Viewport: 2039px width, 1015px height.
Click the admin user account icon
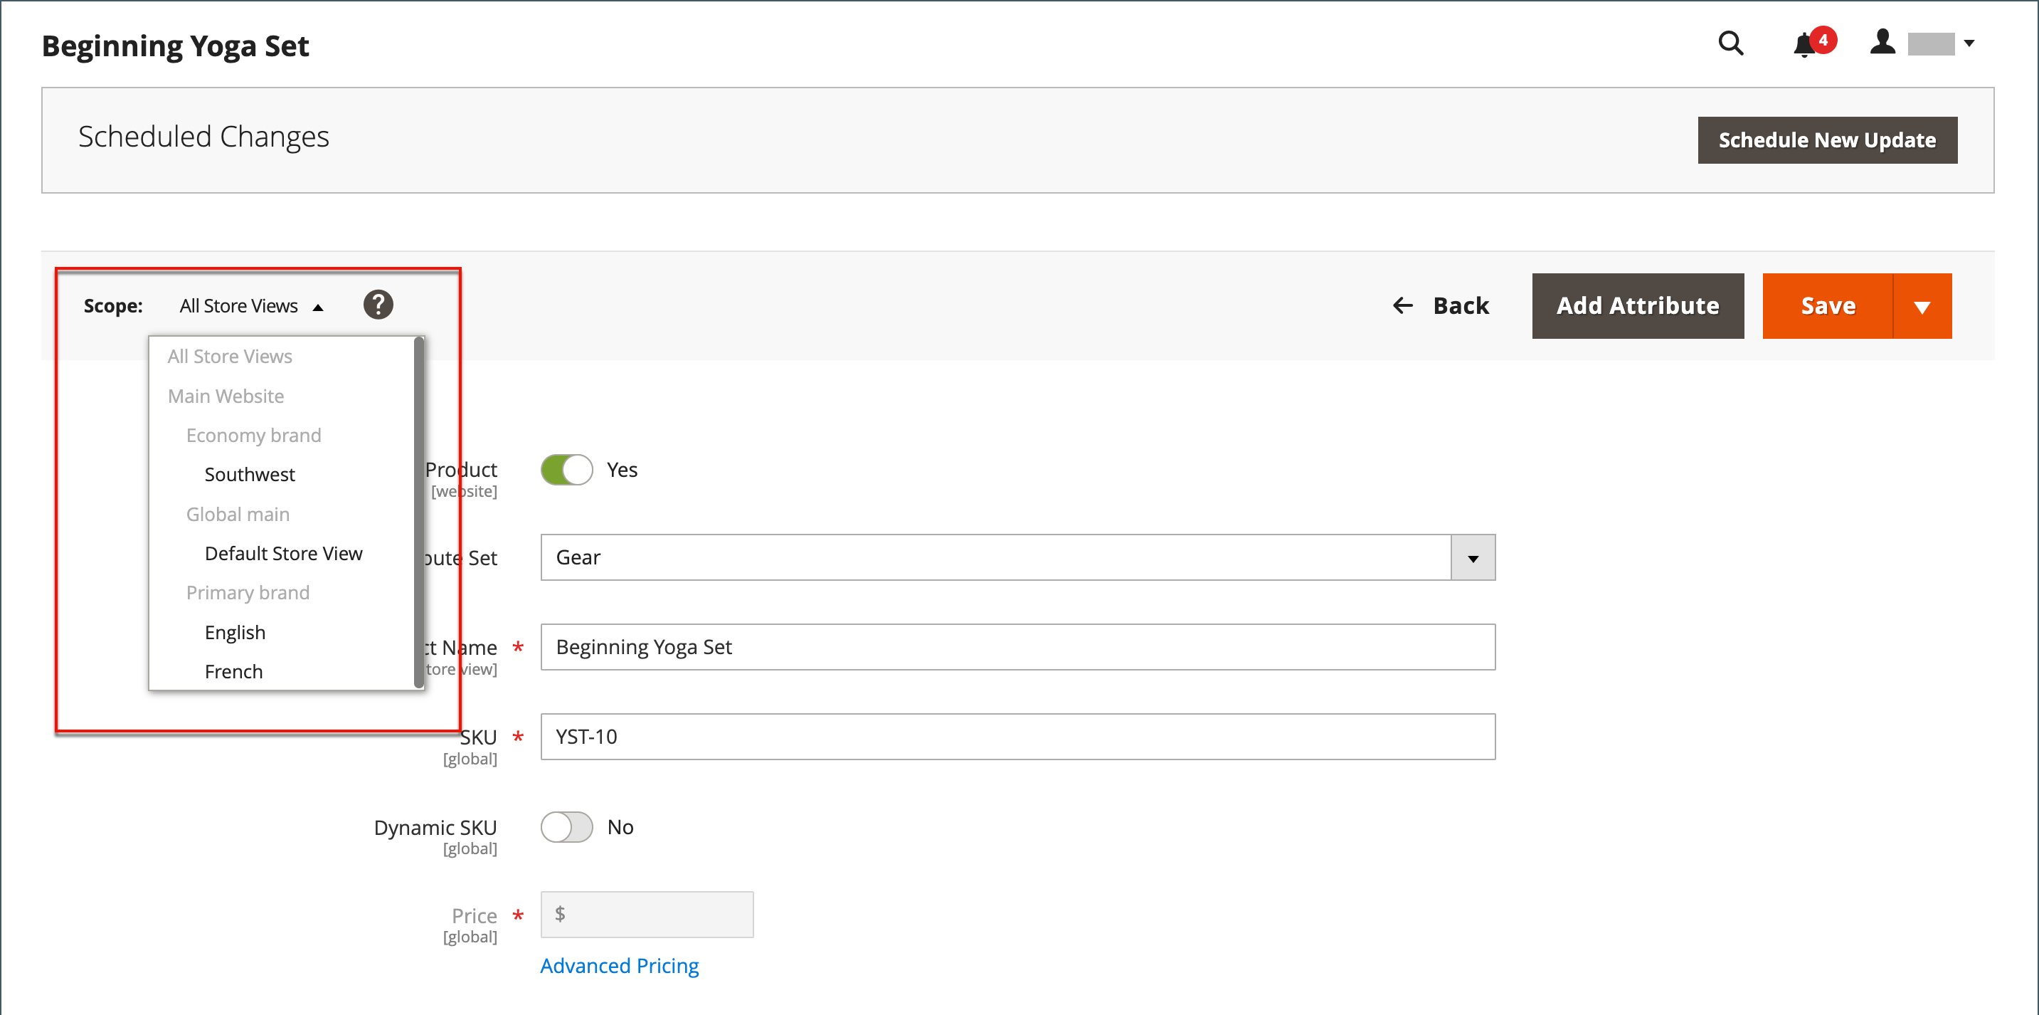click(1882, 43)
